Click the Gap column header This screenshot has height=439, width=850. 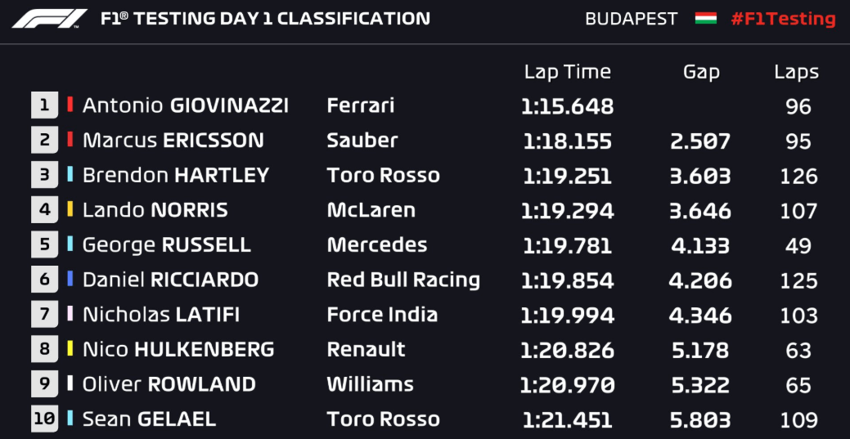coord(701,72)
